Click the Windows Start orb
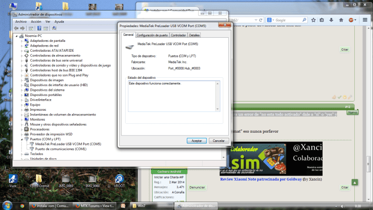373x210 pixels. pyautogui.click(x=7, y=205)
